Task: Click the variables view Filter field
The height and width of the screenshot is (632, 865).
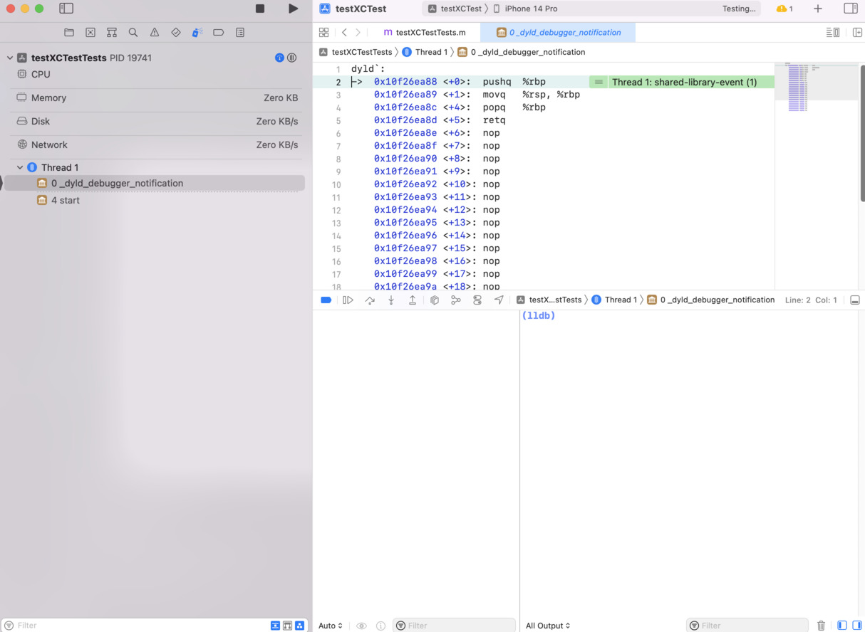Action: (454, 626)
